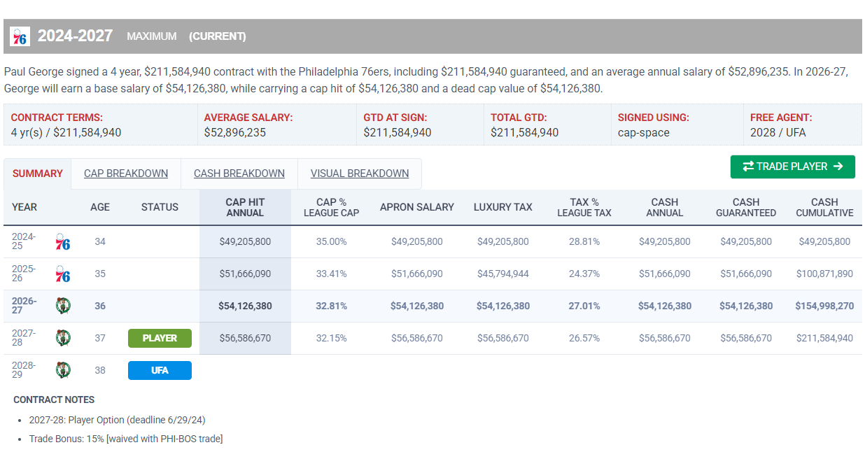The height and width of the screenshot is (452, 865).
Task: Click the Cash Cumulative column header
Action: coord(824,207)
